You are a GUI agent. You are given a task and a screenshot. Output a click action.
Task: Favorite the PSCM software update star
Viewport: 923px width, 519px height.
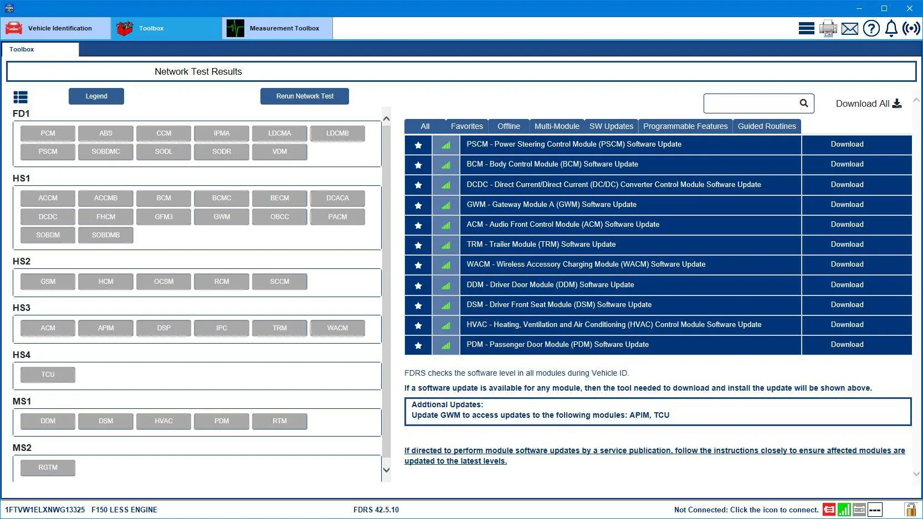(x=418, y=145)
